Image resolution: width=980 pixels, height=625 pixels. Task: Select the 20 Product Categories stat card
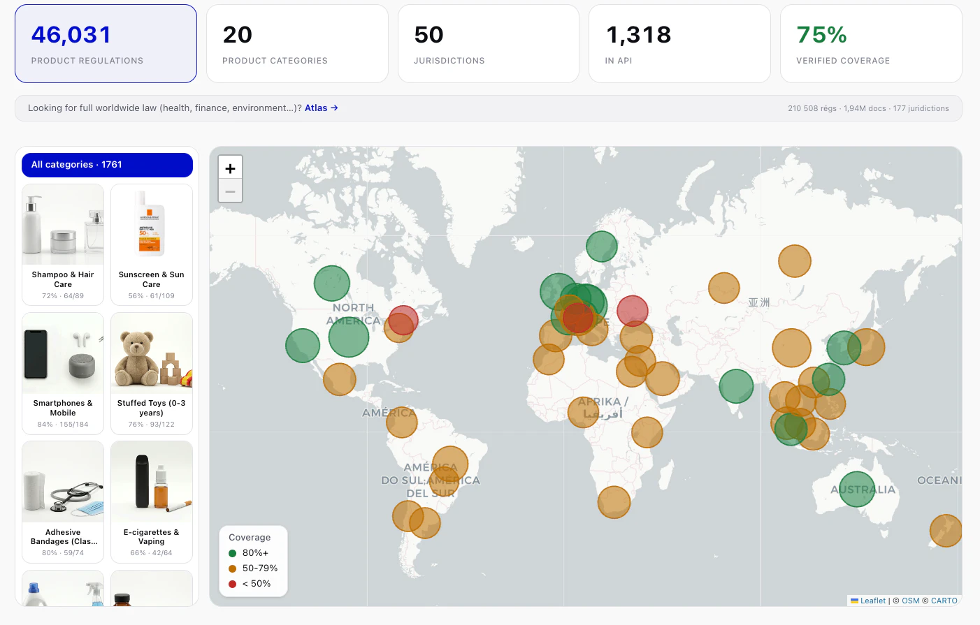pos(297,44)
